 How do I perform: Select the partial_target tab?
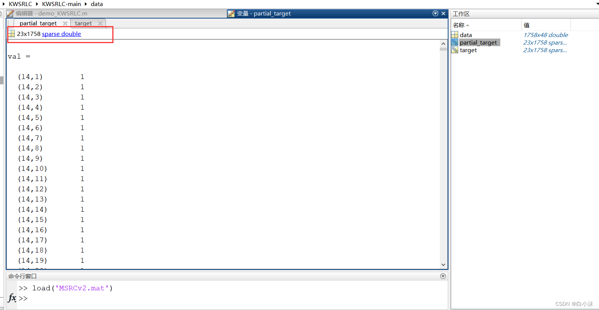[x=38, y=23]
